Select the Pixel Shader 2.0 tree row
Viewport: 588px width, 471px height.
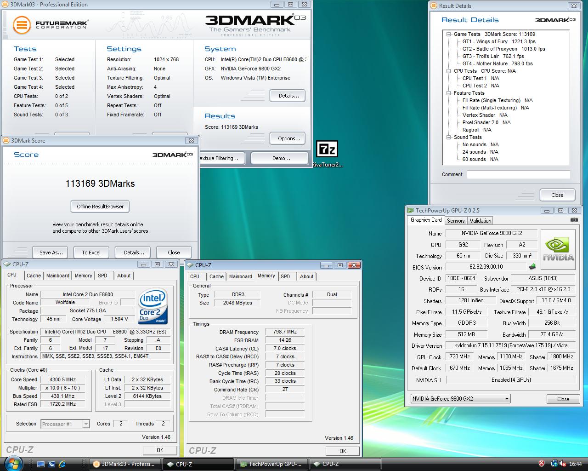[x=486, y=122]
